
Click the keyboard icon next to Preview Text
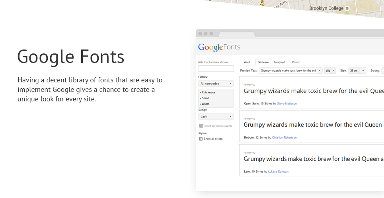coord(327,71)
